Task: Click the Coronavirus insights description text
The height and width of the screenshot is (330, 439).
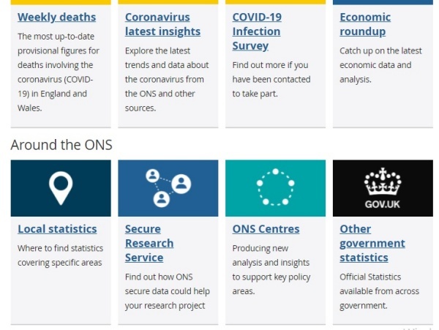Action: point(166,79)
